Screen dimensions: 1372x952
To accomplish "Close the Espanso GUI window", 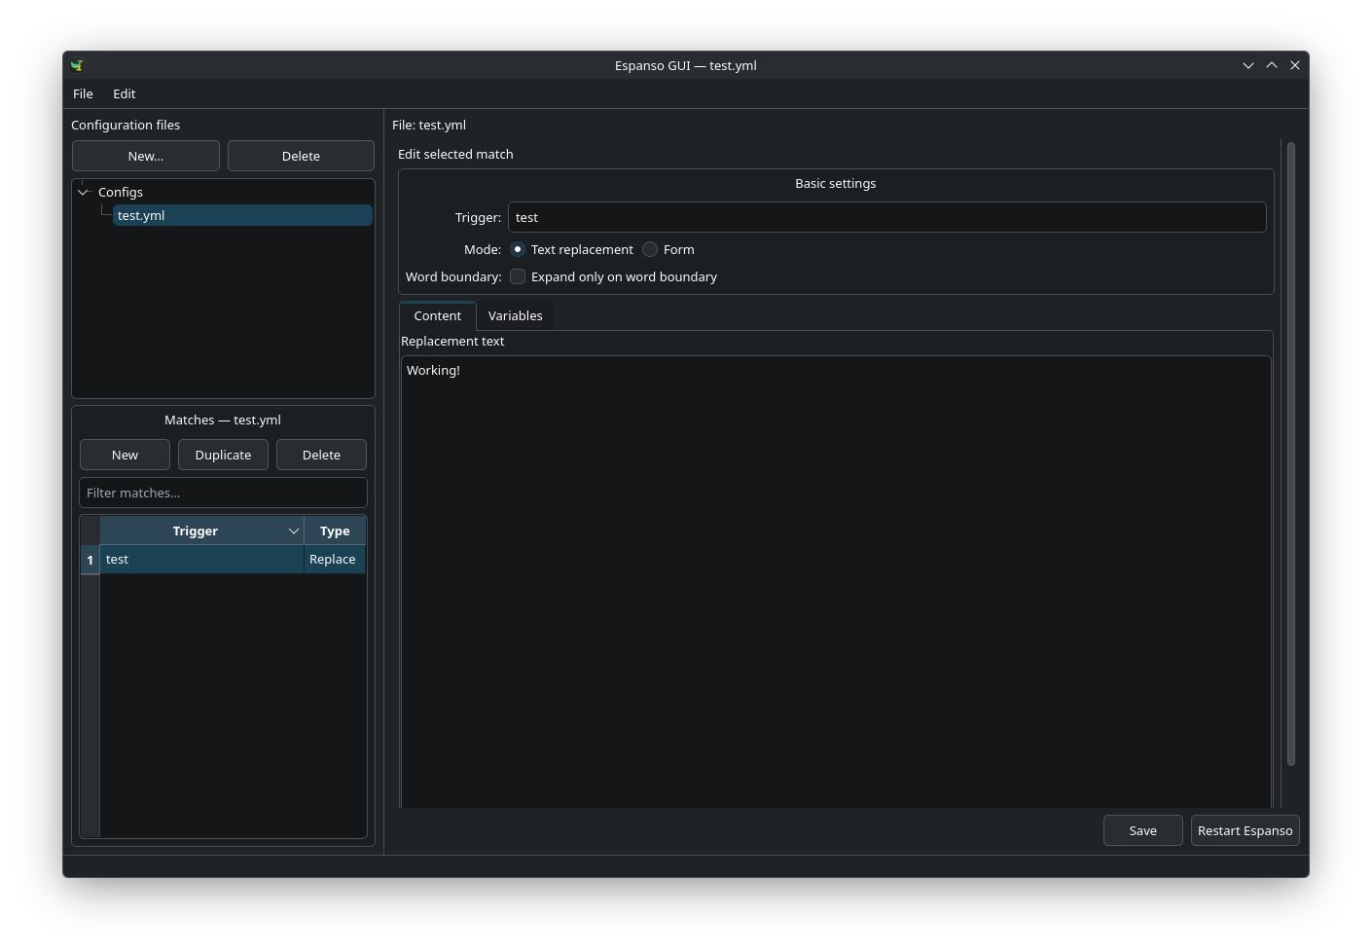I will click(1295, 65).
